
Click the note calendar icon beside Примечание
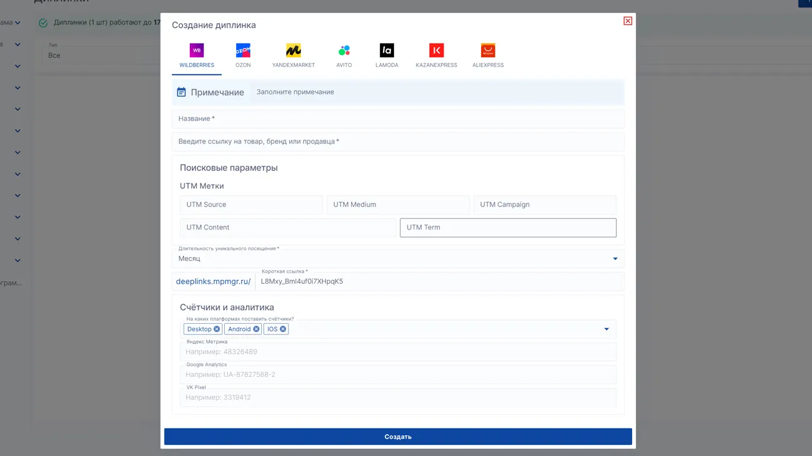(x=181, y=92)
